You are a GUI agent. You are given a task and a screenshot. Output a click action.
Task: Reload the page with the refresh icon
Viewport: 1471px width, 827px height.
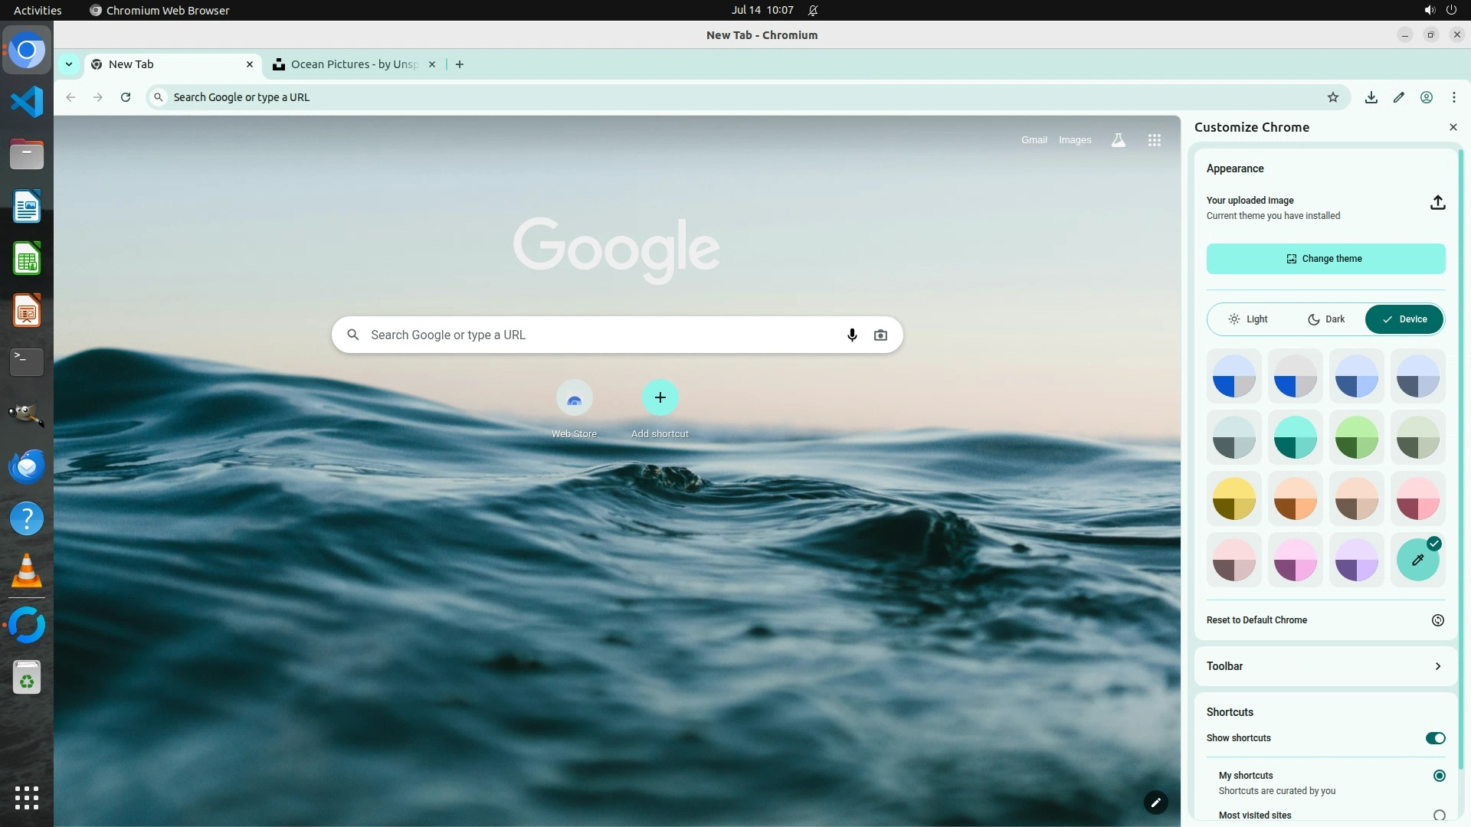tap(126, 97)
